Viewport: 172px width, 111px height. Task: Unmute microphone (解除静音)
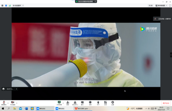coord(4,103)
